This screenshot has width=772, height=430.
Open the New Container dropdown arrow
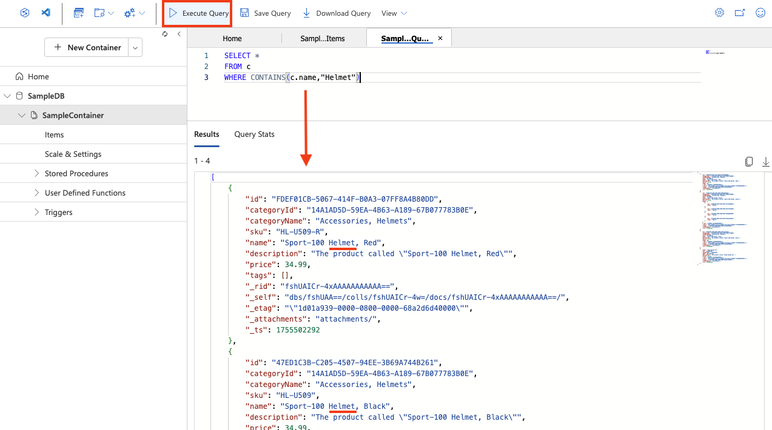[136, 47]
